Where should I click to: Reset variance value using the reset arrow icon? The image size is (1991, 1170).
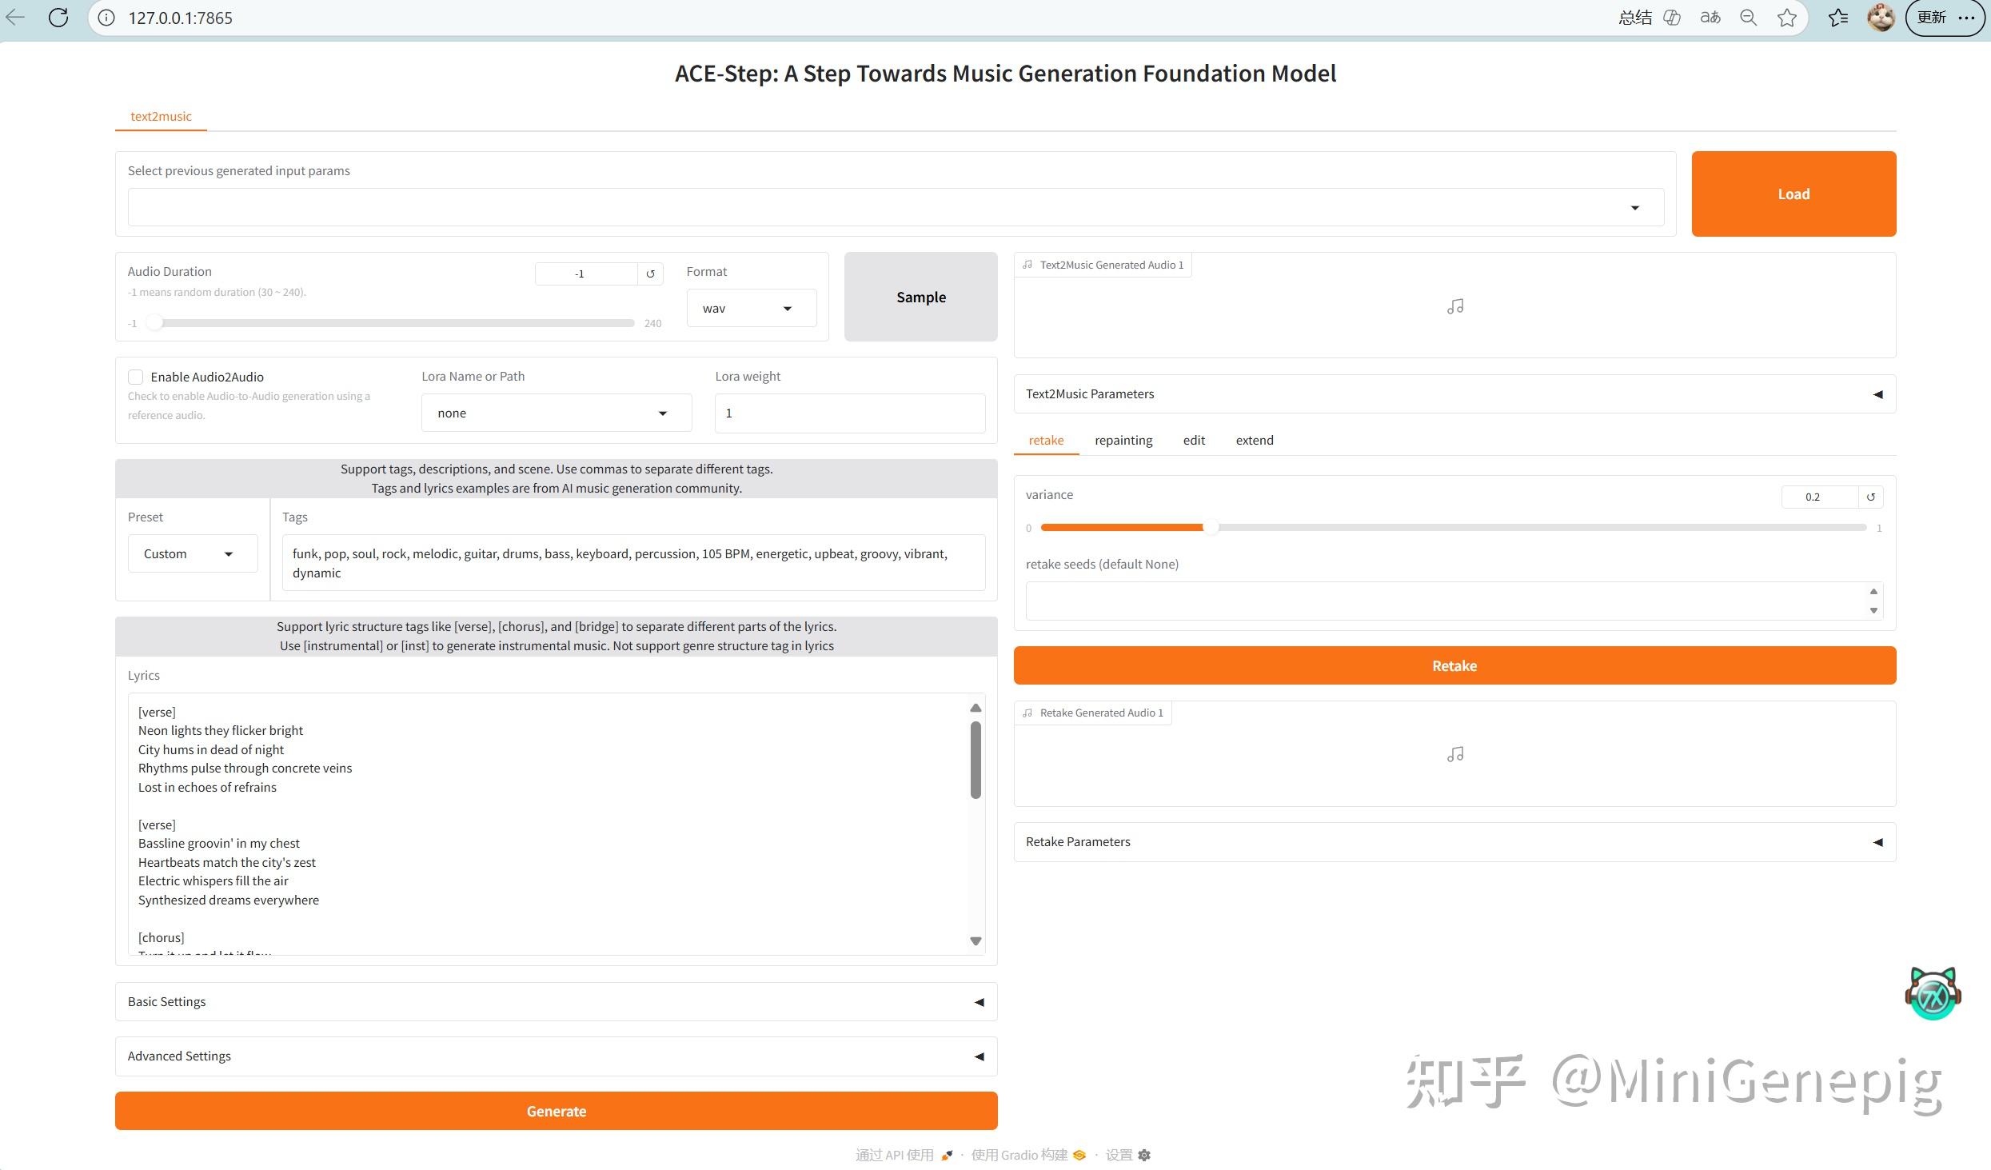tap(1870, 497)
